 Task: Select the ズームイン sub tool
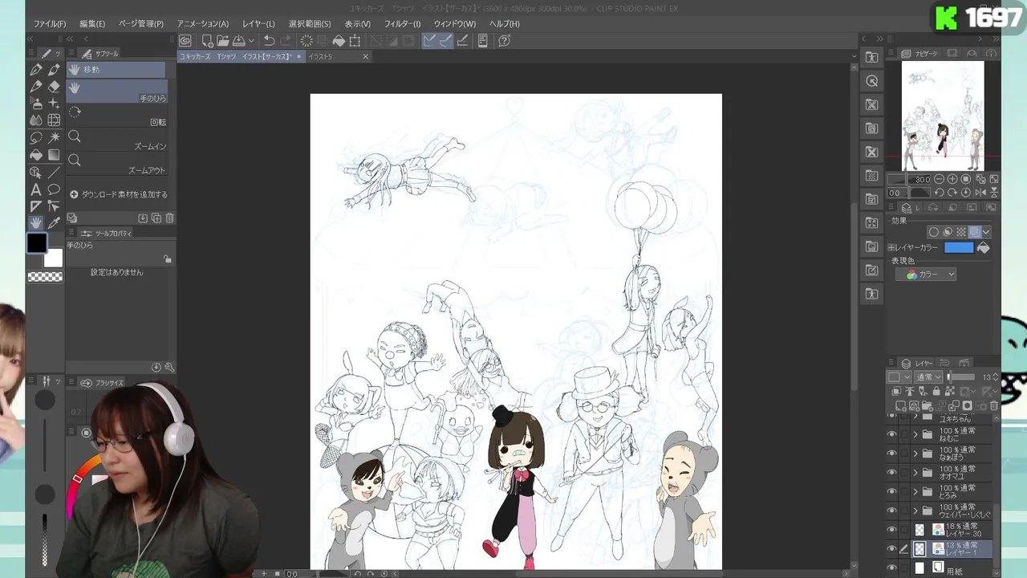click(x=117, y=139)
